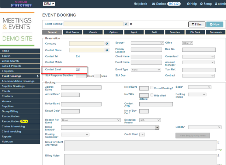Open Hotelzon in sidebar
This screenshot has width=226, height=165.
[20, 142]
